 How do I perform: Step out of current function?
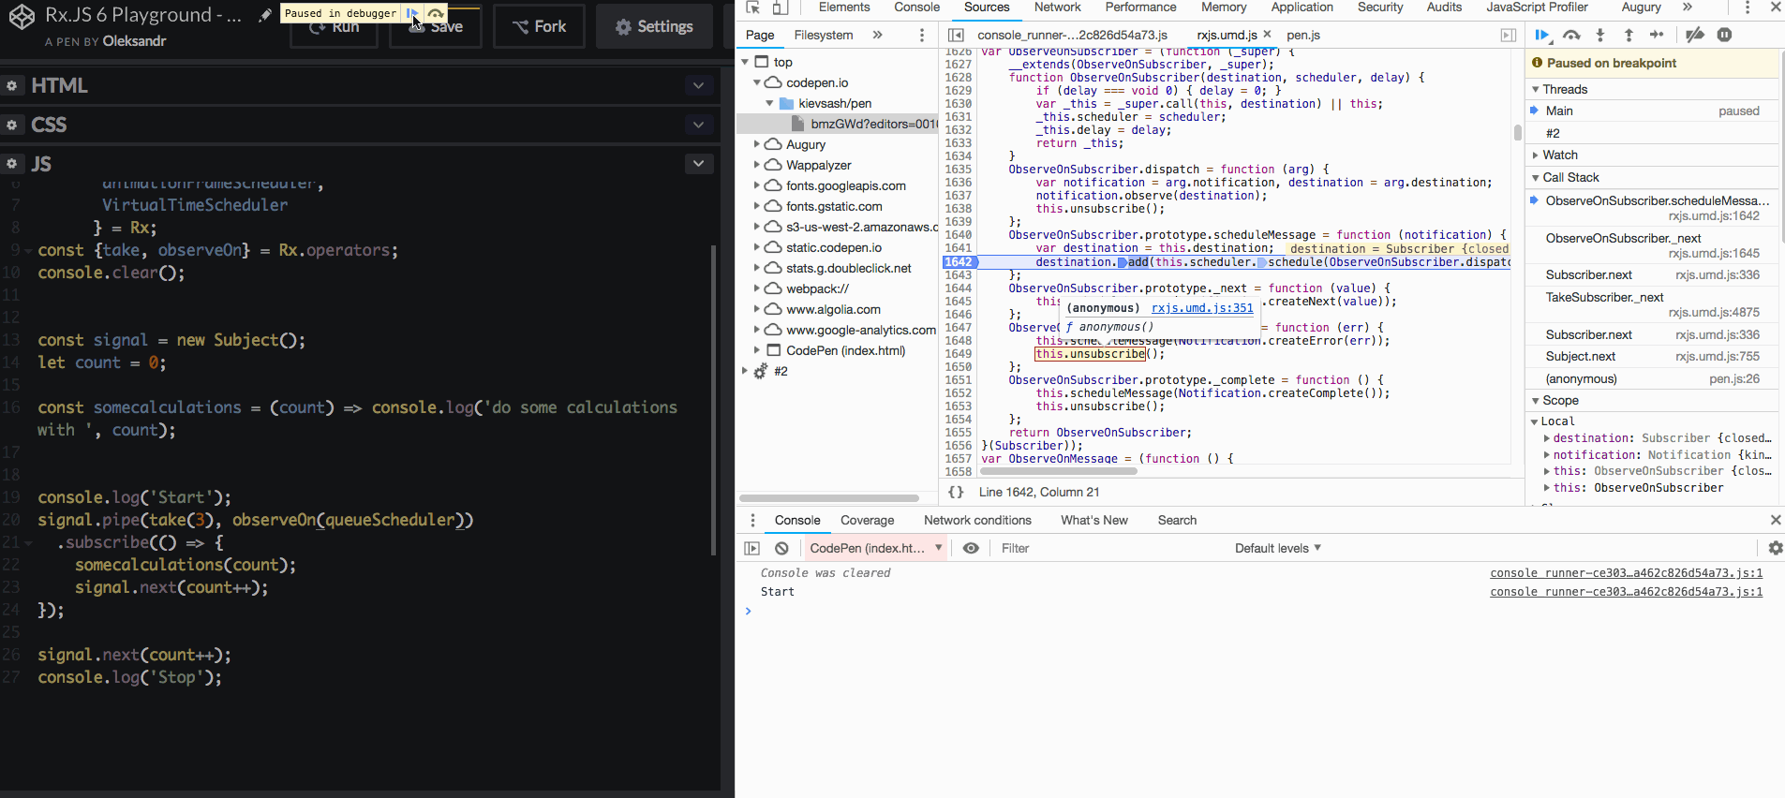coord(1629,36)
